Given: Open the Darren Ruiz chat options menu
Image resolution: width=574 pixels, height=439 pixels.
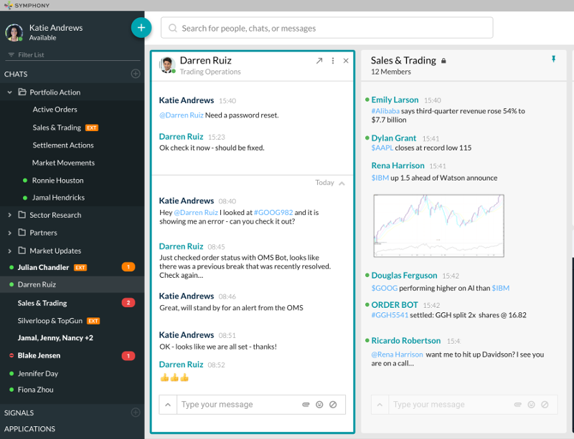Looking at the screenshot, I should 333,61.
